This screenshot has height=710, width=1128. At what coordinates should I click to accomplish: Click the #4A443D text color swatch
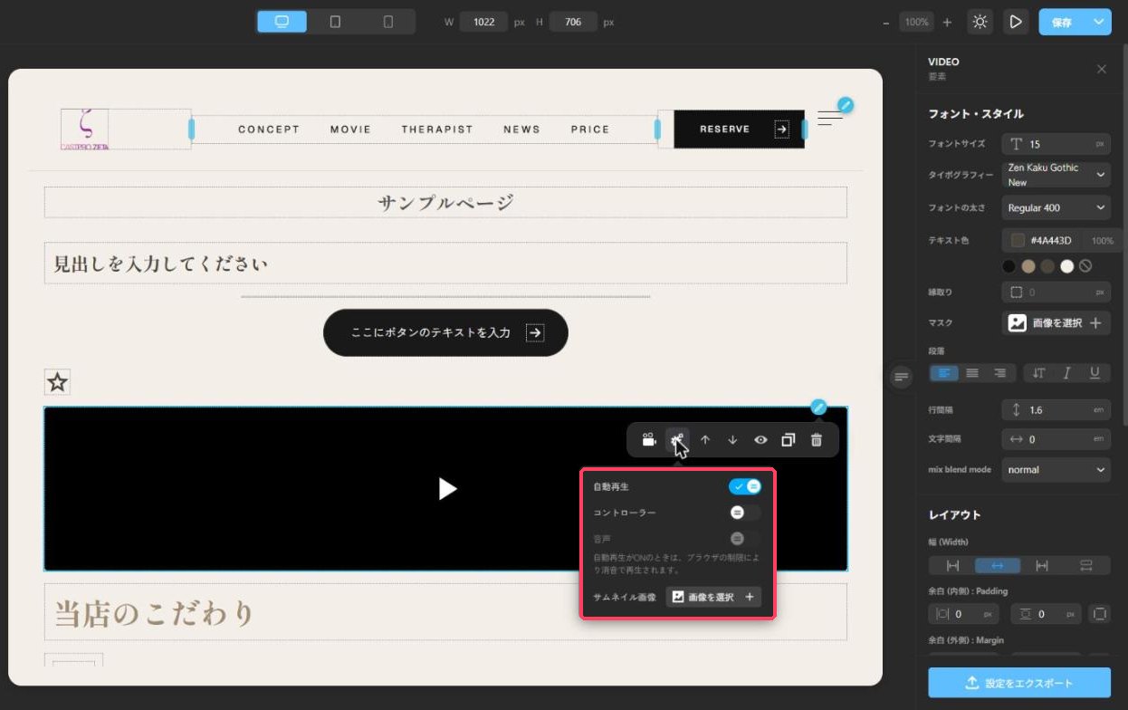point(1018,240)
